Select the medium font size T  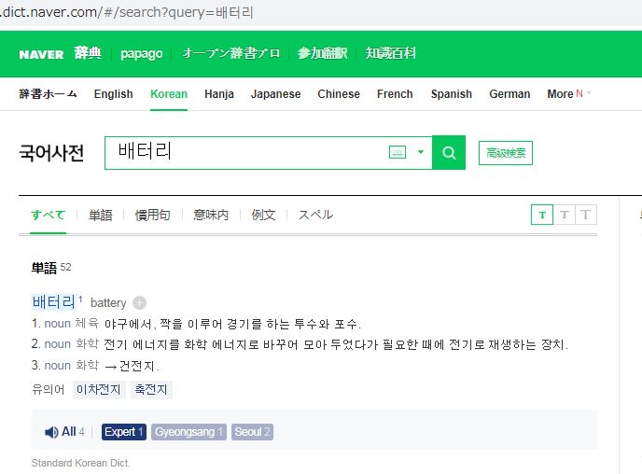pos(564,215)
